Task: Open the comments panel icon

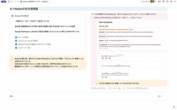Action: pyautogui.click(x=163, y=1)
